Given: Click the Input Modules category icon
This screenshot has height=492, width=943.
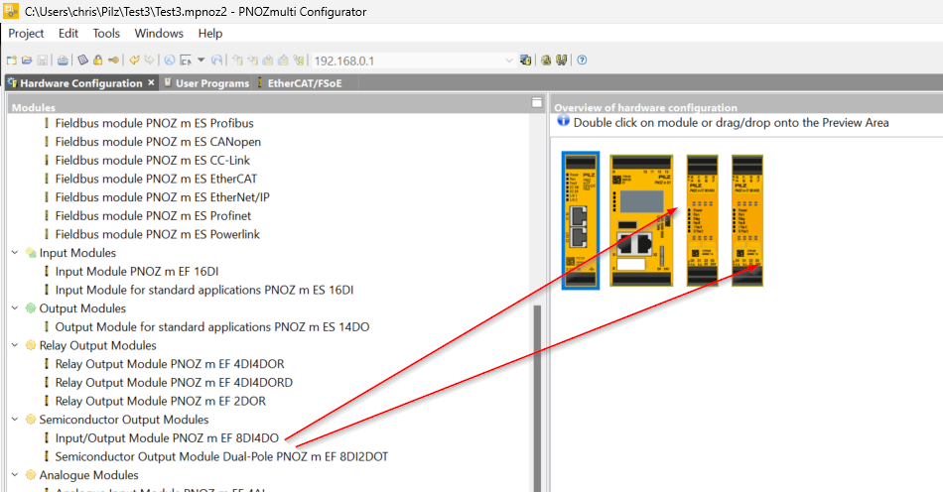Looking at the screenshot, I should point(31,253).
